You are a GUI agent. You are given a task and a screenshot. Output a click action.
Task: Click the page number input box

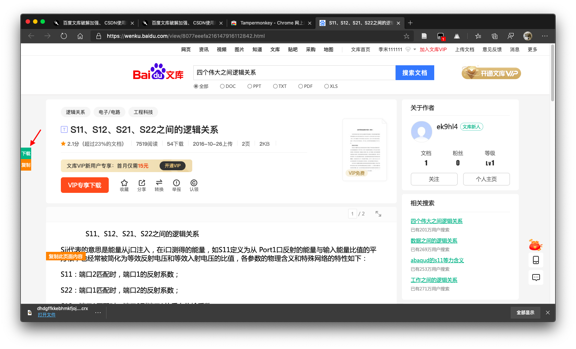[352, 214]
